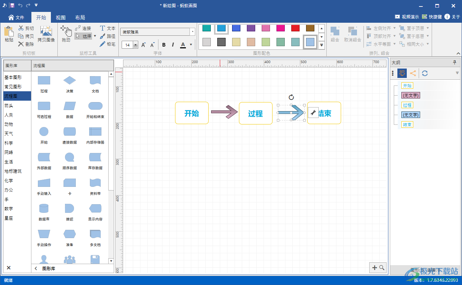Choose the red color swatch
Image resolution: width=462 pixels, height=285 pixels.
point(295,28)
